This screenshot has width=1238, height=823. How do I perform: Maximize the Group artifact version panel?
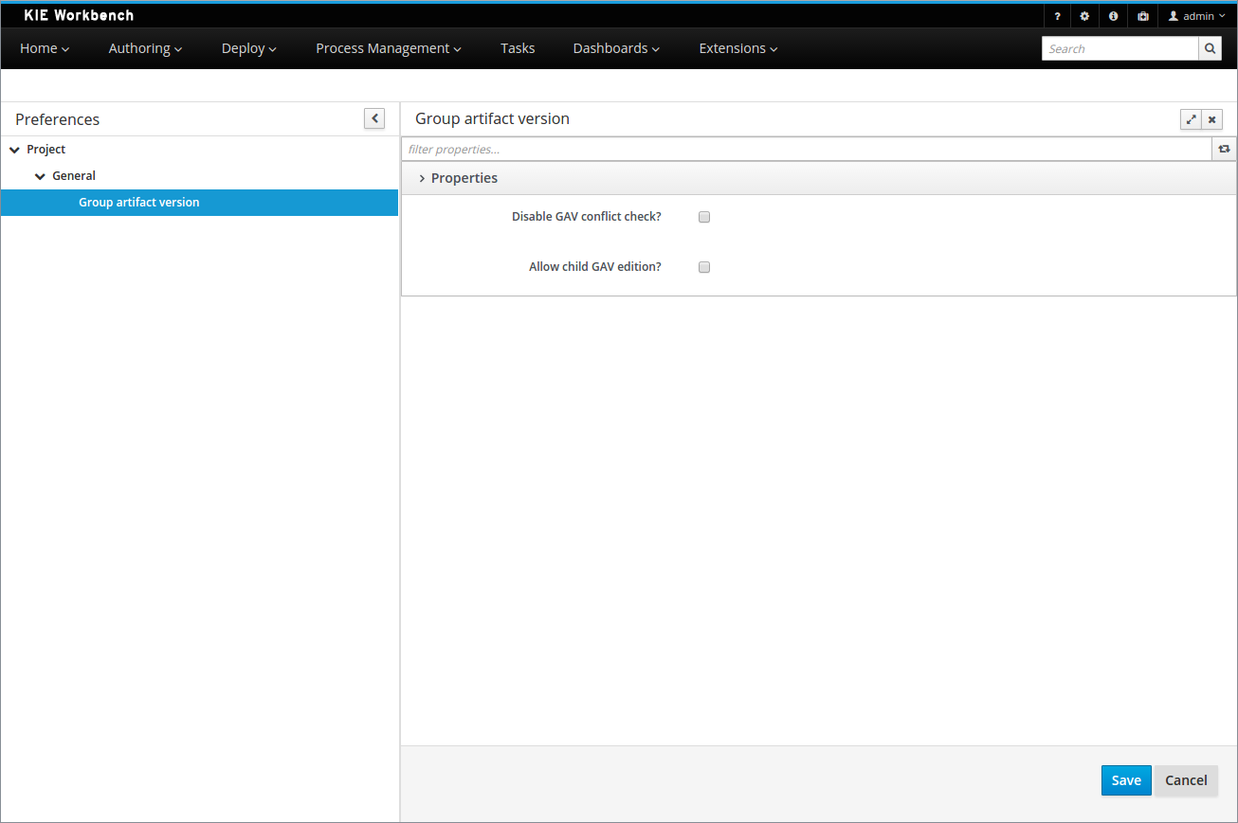[x=1191, y=119]
